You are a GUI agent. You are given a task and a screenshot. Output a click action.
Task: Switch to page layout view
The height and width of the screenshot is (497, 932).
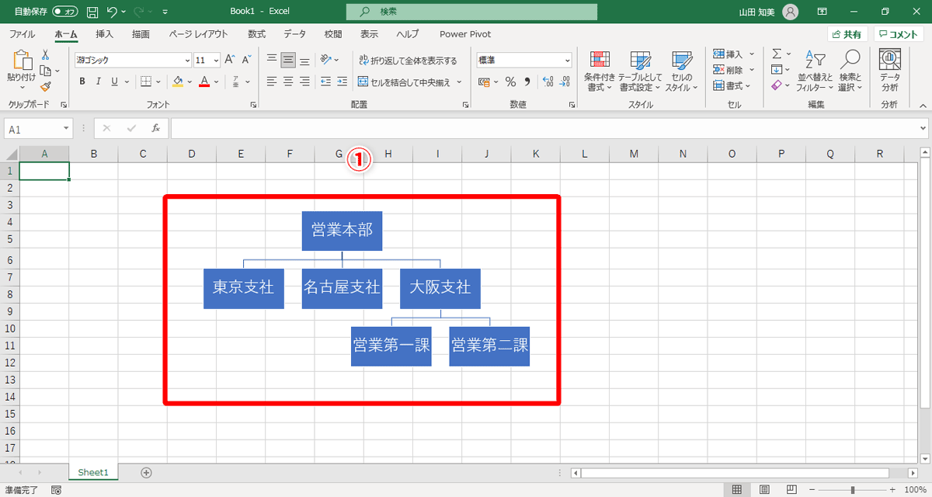pyautogui.click(x=764, y=490)
